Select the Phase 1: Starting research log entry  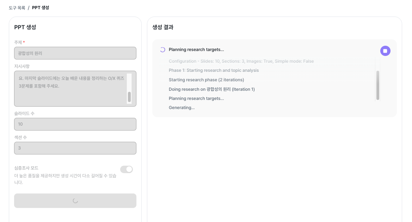click(x=214, y=70)
